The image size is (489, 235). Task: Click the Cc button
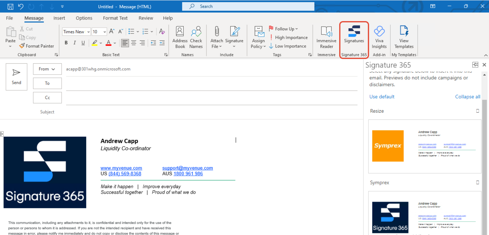(x=47, y=97)
